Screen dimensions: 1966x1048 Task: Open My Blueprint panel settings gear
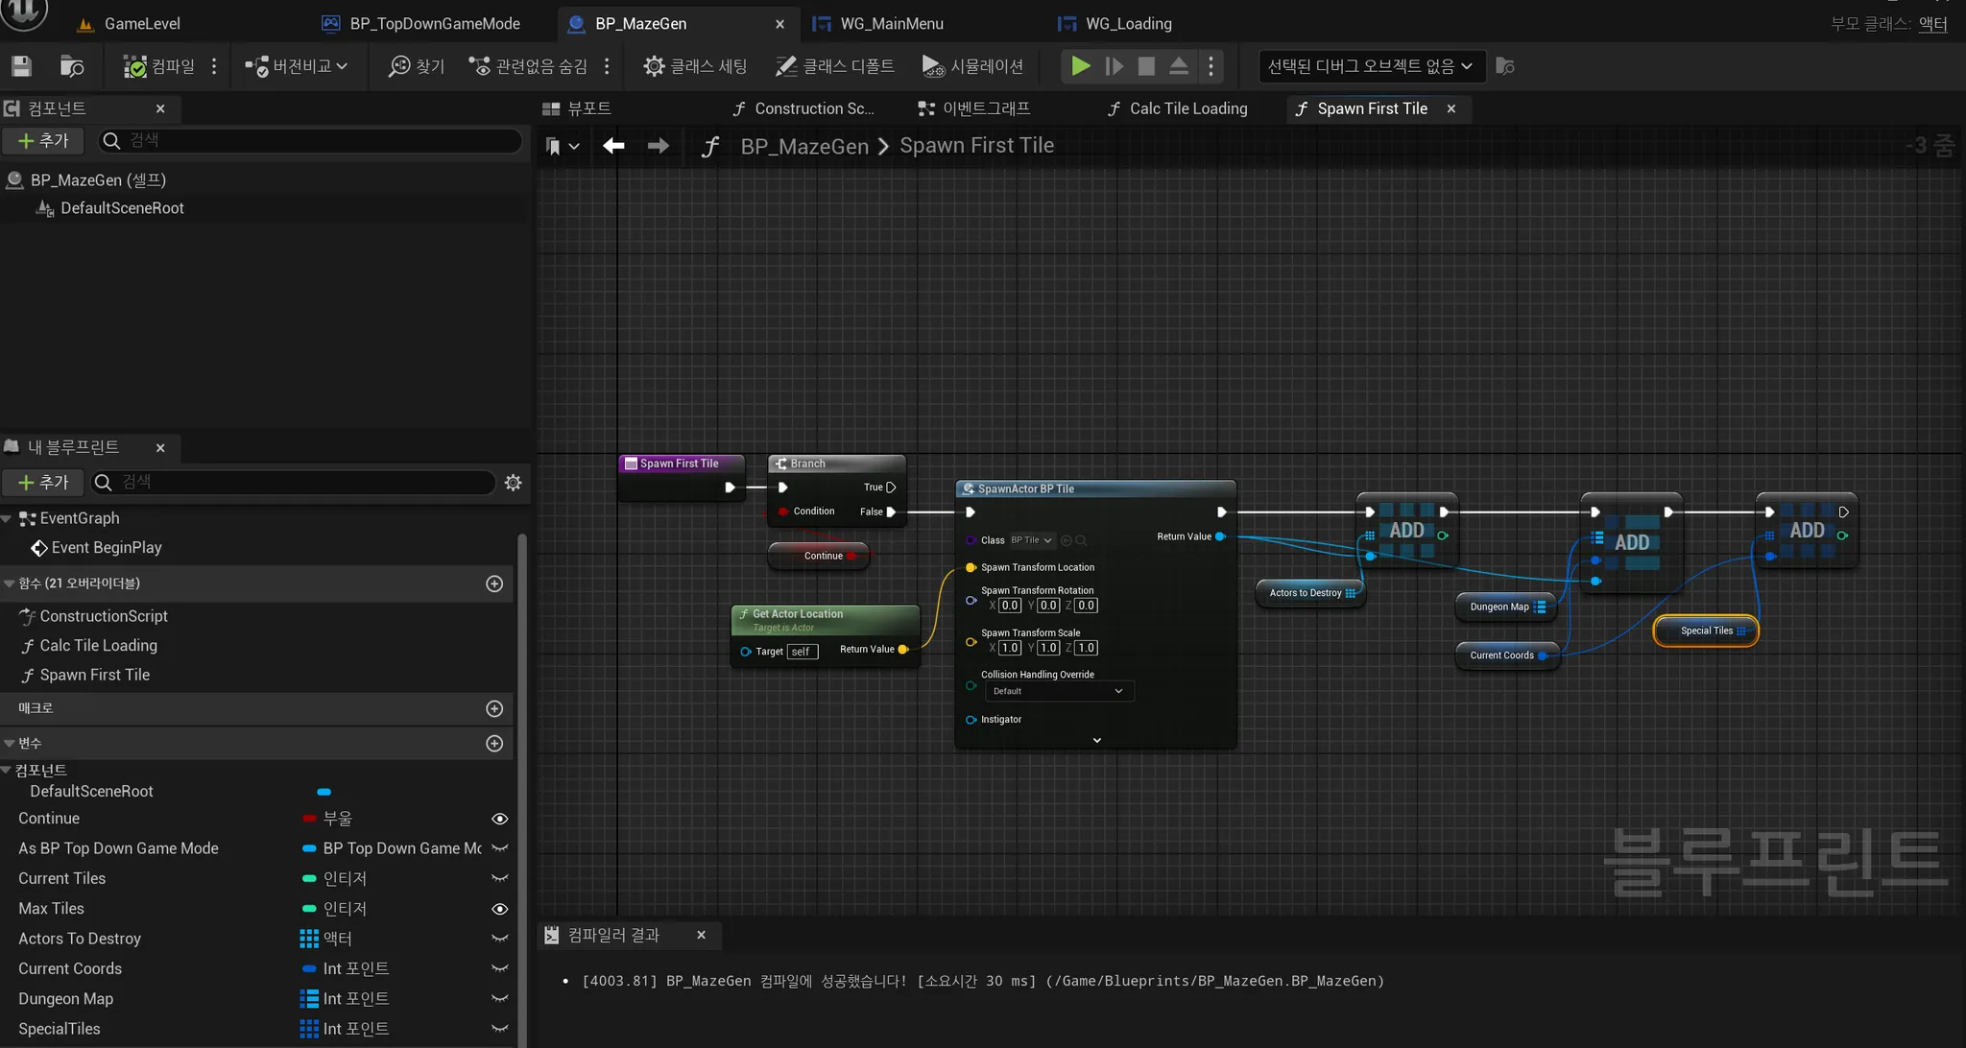click(513, 483)
